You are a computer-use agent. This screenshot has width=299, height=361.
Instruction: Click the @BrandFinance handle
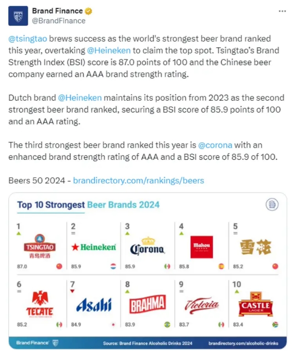tap(59, 21)
